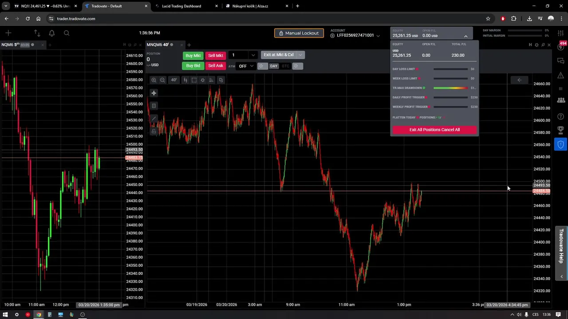Open the warning triangle sidebar icon
Image resolution: width=568 pixels, height=319 pixels.
(x=561, y=75)
